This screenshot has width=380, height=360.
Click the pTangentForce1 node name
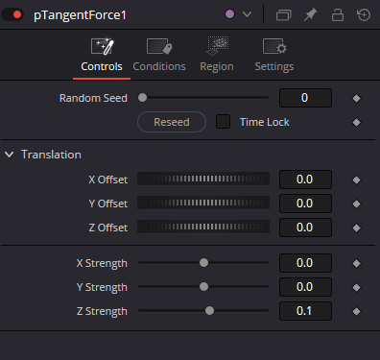point(80,15)
